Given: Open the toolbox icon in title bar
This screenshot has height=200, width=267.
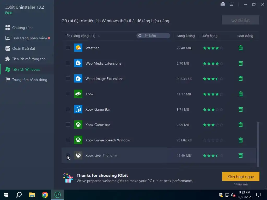Looking at the screenshot, I should pyautogui.click(x=223, y=4).
